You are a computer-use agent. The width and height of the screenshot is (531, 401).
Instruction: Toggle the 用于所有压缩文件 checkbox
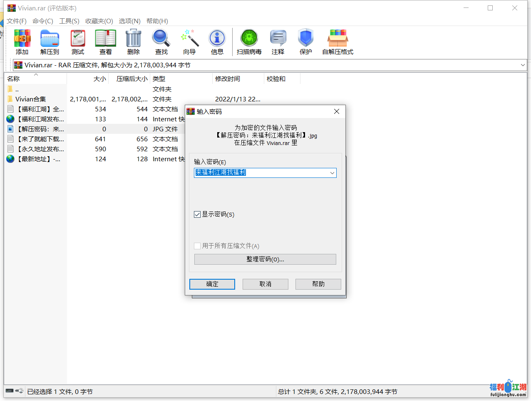coord(197,246)
